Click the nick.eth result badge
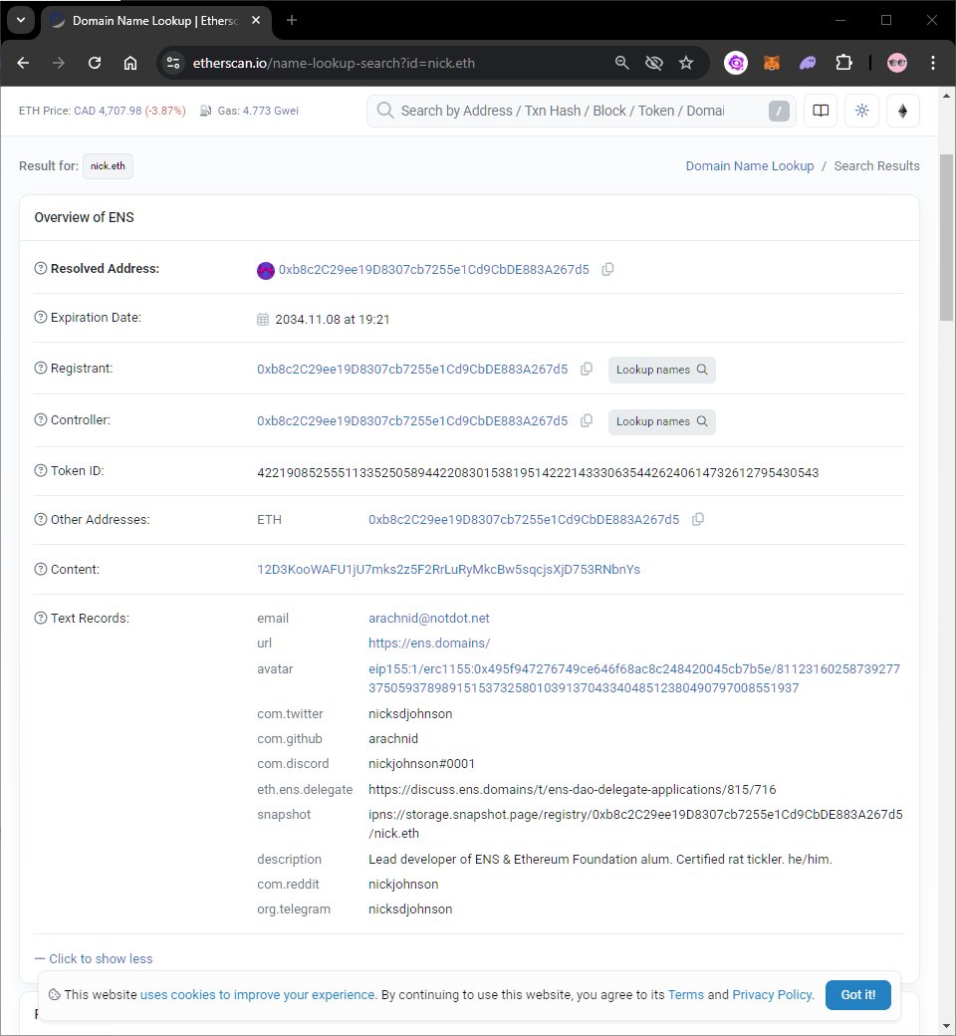The width and height of the screenshot is (956, 1036). (x=108, y=165)
